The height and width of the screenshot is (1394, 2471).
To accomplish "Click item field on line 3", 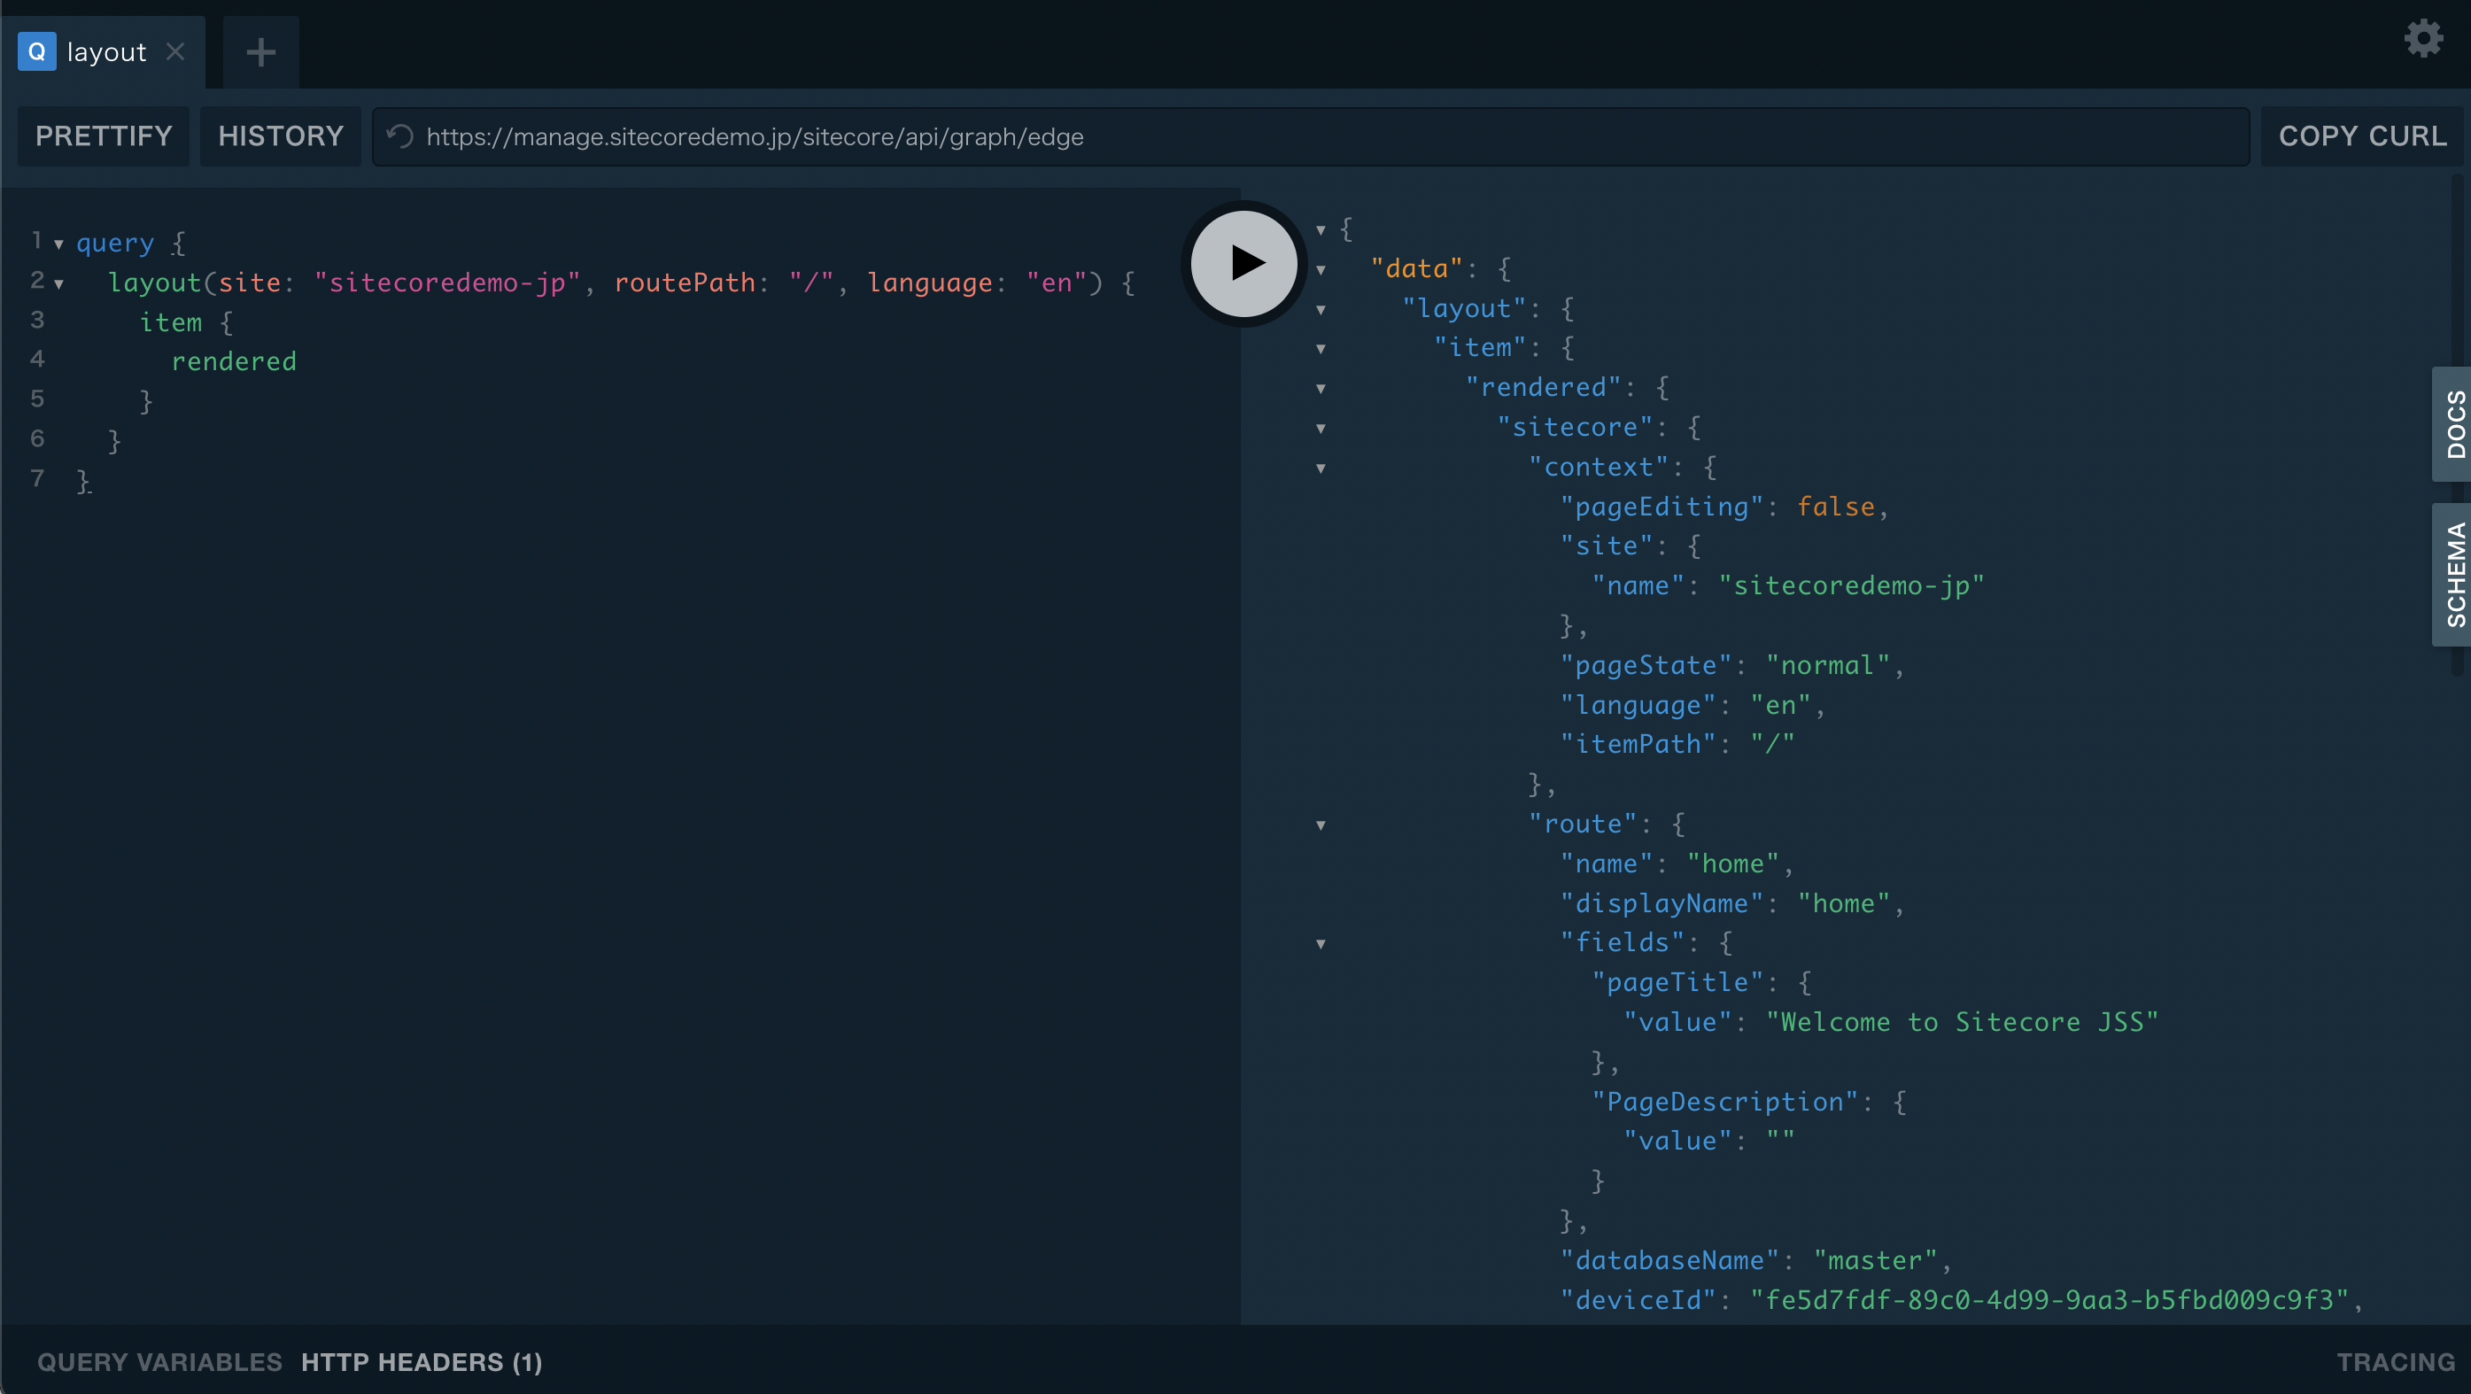I will click(x=171, y=321).
